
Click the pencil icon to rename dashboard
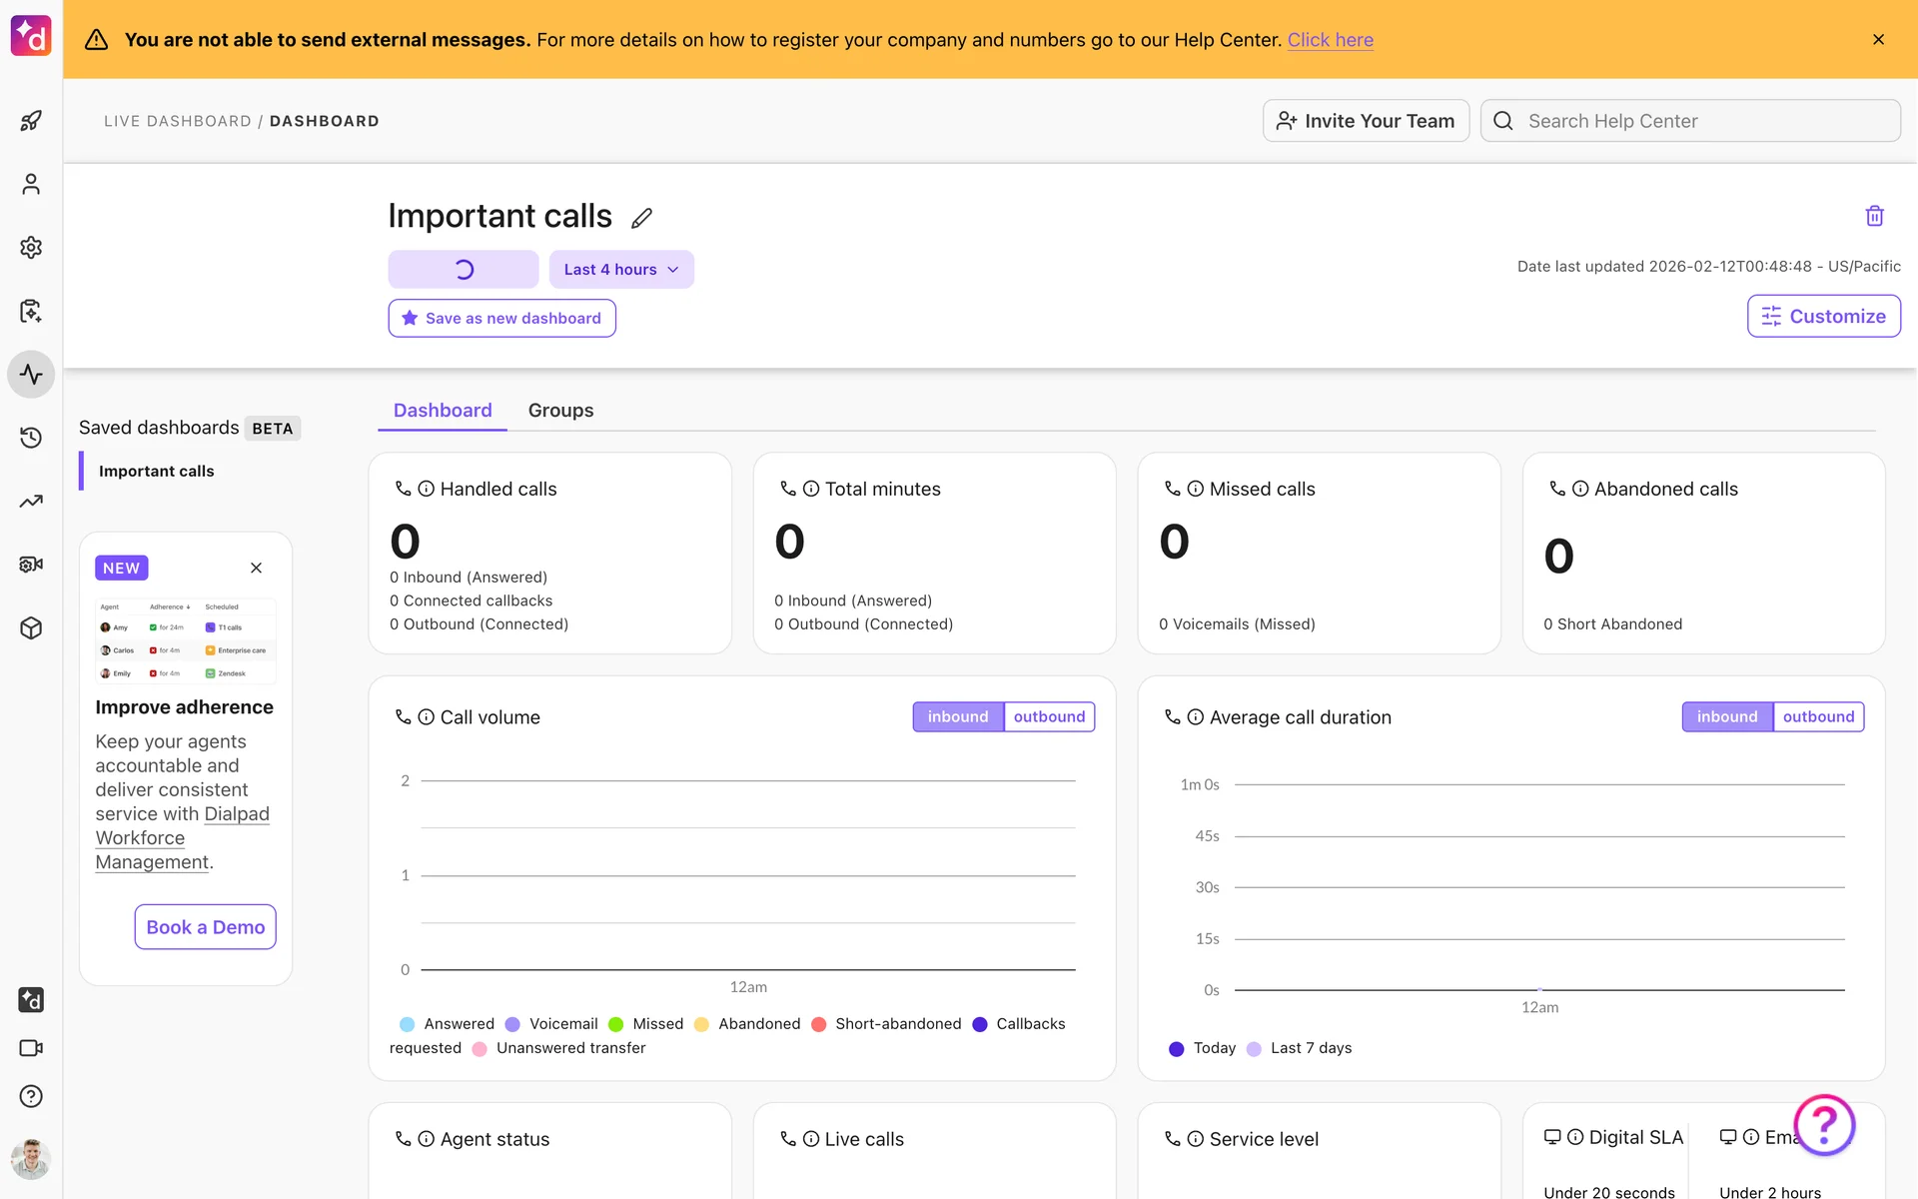pyautogui.click(x=641, y=218)
